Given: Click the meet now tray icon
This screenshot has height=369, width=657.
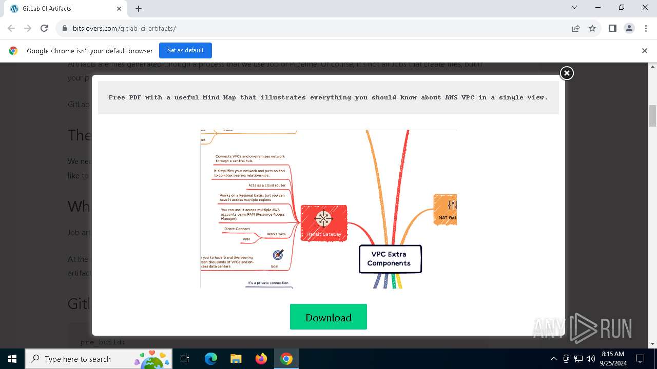Looking at the screenshot, I should pos(566,359).
